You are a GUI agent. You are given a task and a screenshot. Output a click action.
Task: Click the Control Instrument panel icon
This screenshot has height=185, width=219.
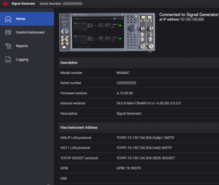tap(8, 32)
